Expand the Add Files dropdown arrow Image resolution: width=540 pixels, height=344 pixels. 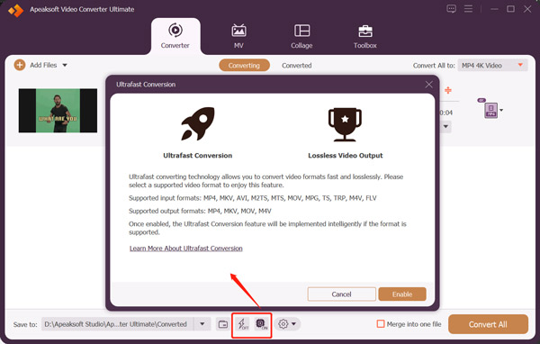[x=65, y=65]
